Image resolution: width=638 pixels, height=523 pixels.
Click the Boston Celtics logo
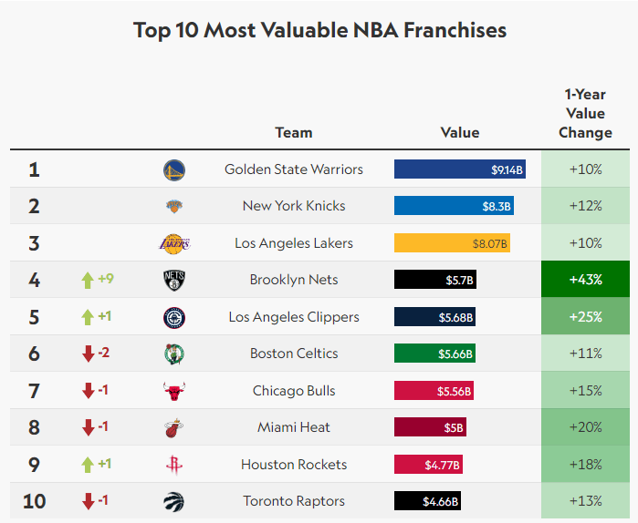(174, 354)
